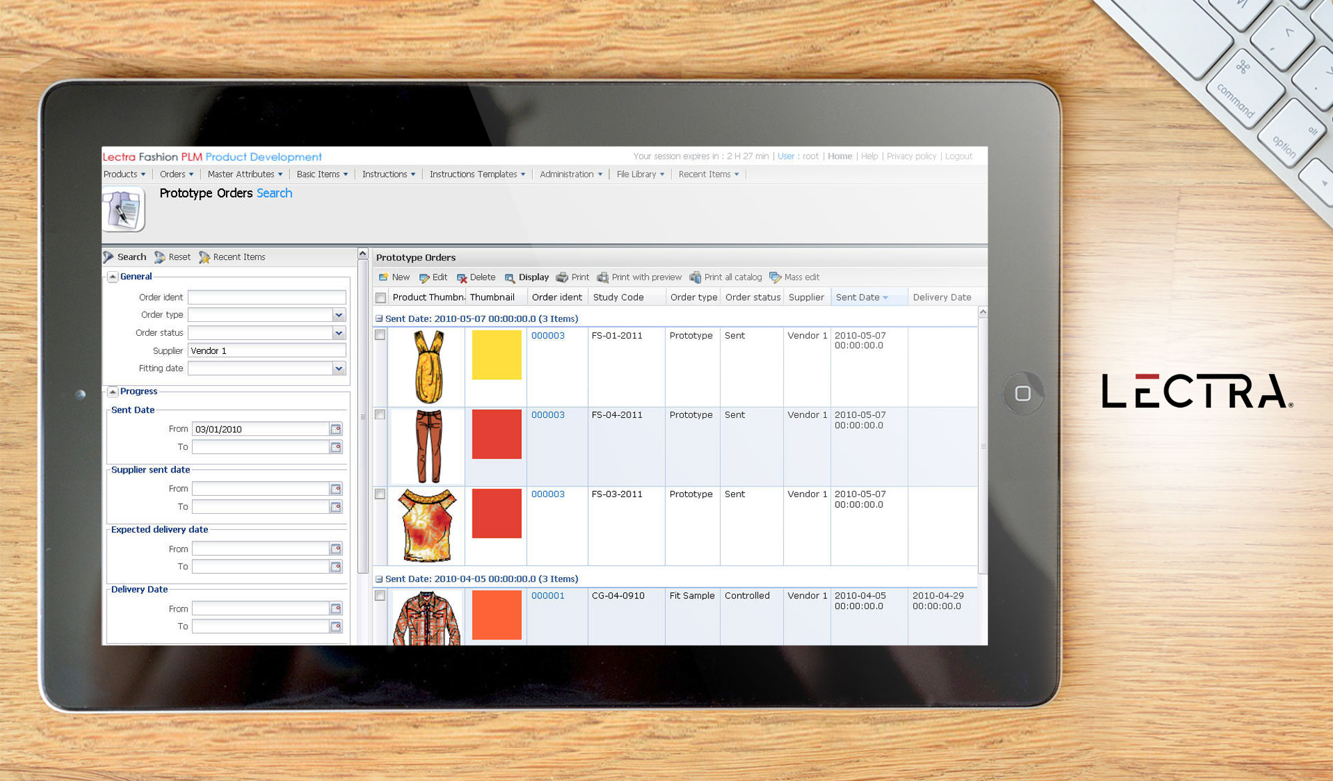Edit the selected prototype order
This screenshot has width=1333, height=781.
click(x=438, y=277)
